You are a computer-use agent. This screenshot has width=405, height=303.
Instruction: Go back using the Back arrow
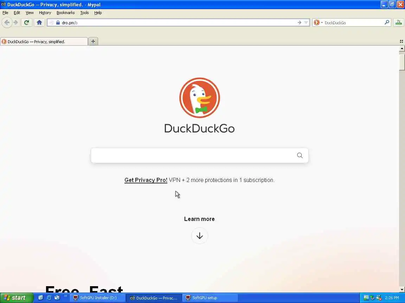(x=7, y=23)
